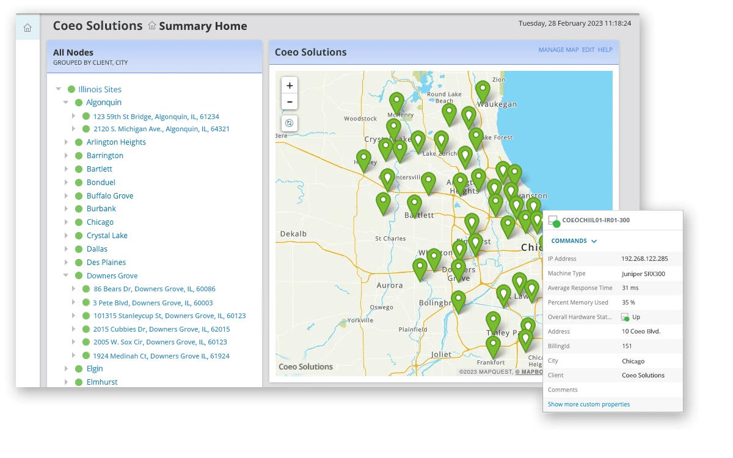Click the map pin above Frankfort

pos(493,347)
